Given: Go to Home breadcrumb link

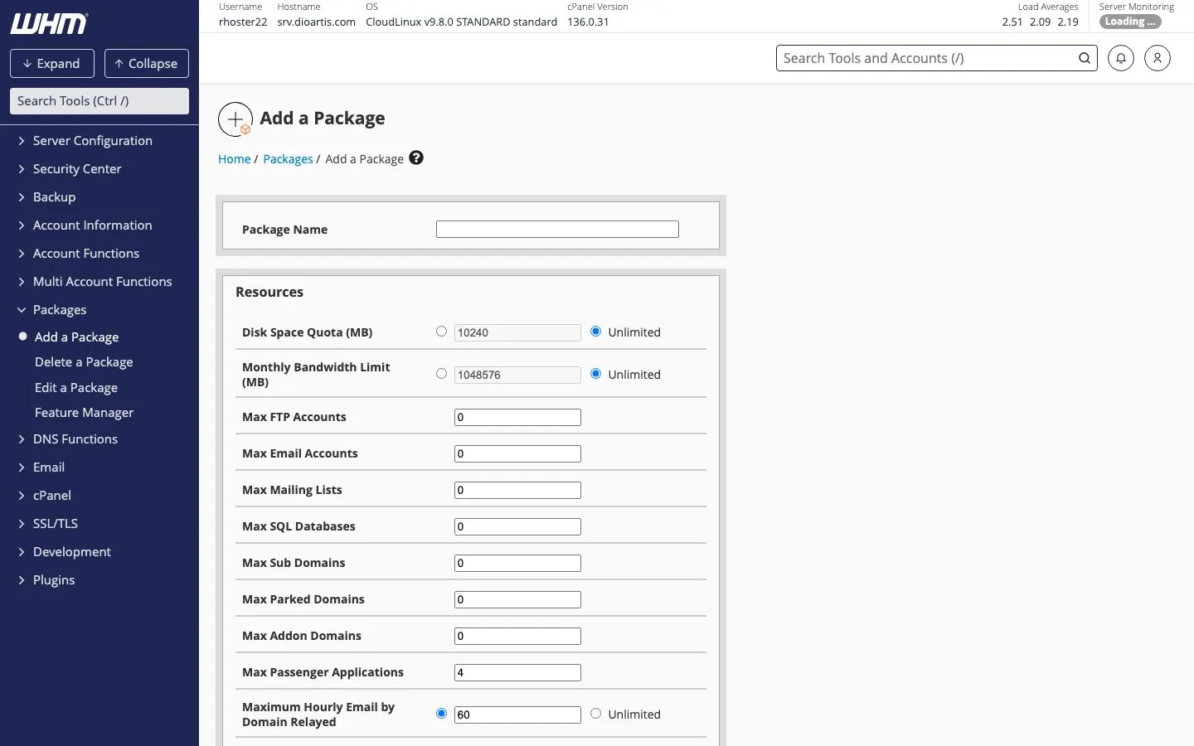Looking at the screenshot, I should click(234, 159).
